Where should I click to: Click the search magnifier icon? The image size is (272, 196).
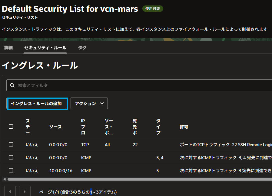click(x=12, y=85)
